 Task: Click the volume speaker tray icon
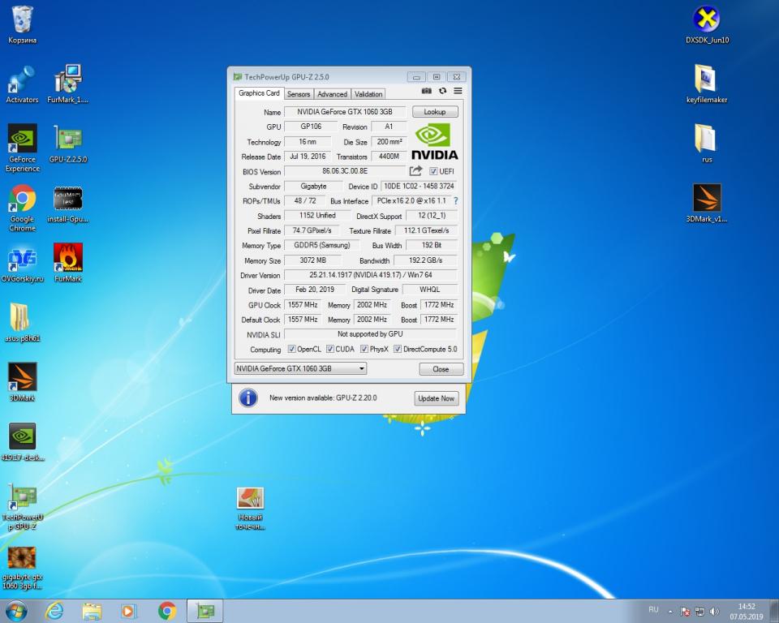click(714, 612)
